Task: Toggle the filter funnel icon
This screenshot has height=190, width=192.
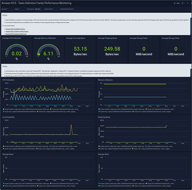Action: 188,3
